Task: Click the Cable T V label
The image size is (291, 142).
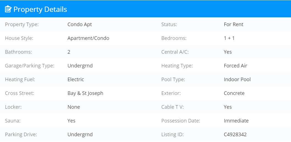Action: tap(172, 107)
